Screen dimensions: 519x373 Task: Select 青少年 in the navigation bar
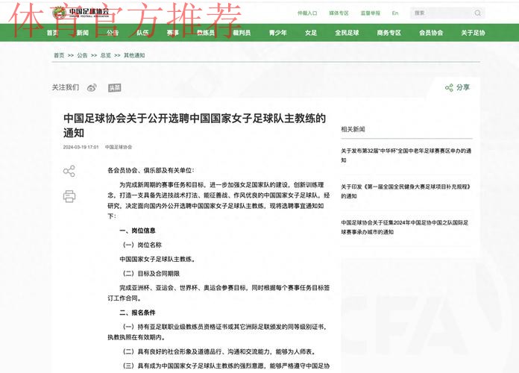click(277, 33)
